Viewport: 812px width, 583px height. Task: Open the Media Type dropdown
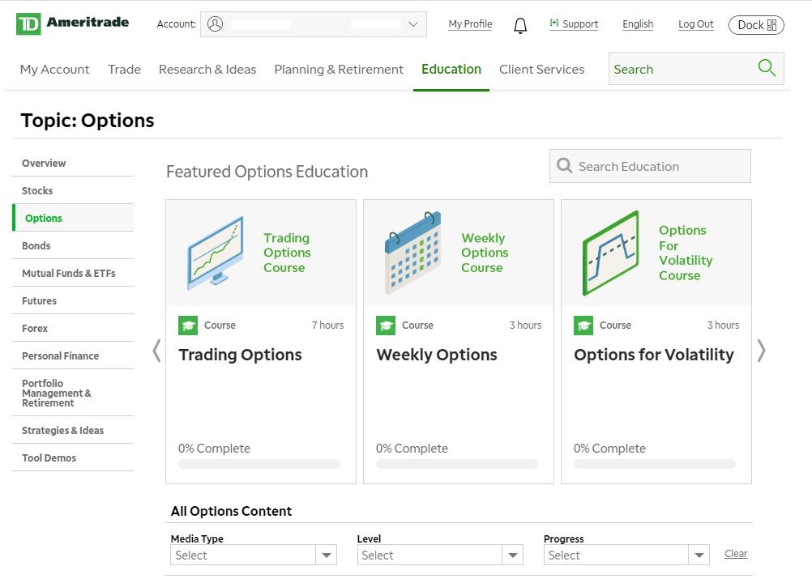click(253, 555)
